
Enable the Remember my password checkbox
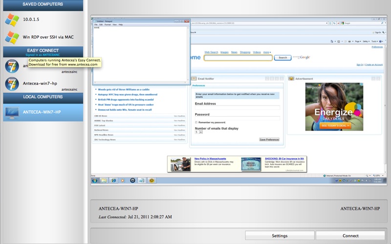[x=196, y=122]
